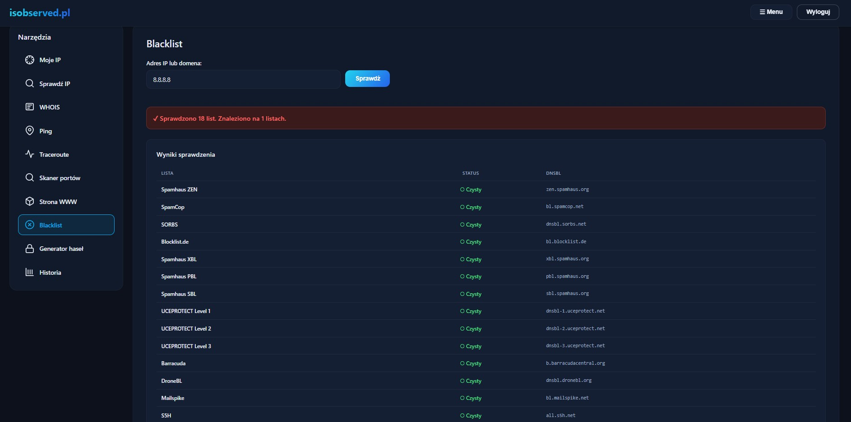Click the UCEPROTECT Level 3 list name
Image resolution: width=851 pixels, height=422 pixels.
[x=186, y=346]
